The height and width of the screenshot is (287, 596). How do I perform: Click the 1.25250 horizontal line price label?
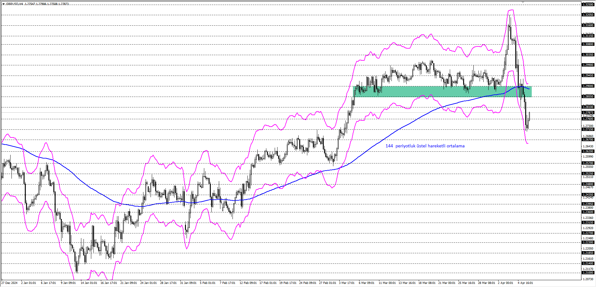pos(588,174)
